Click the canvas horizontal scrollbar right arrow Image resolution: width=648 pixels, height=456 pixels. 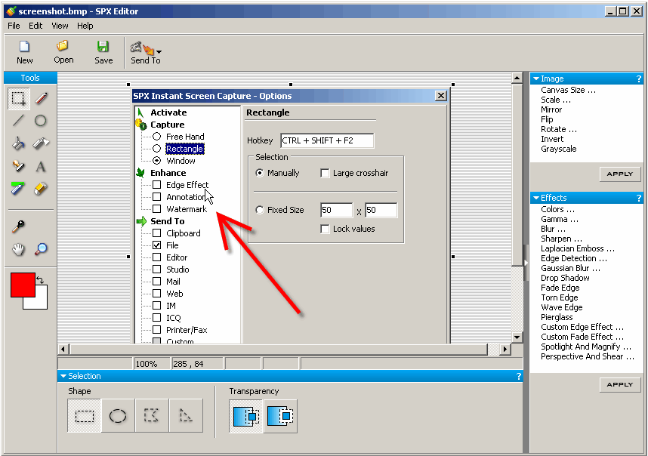(505, 349)
